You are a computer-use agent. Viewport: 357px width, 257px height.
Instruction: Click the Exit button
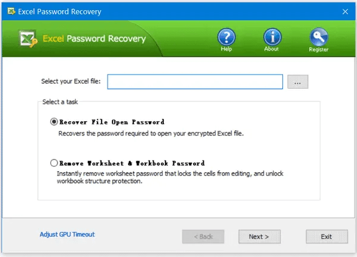(327, 237)
